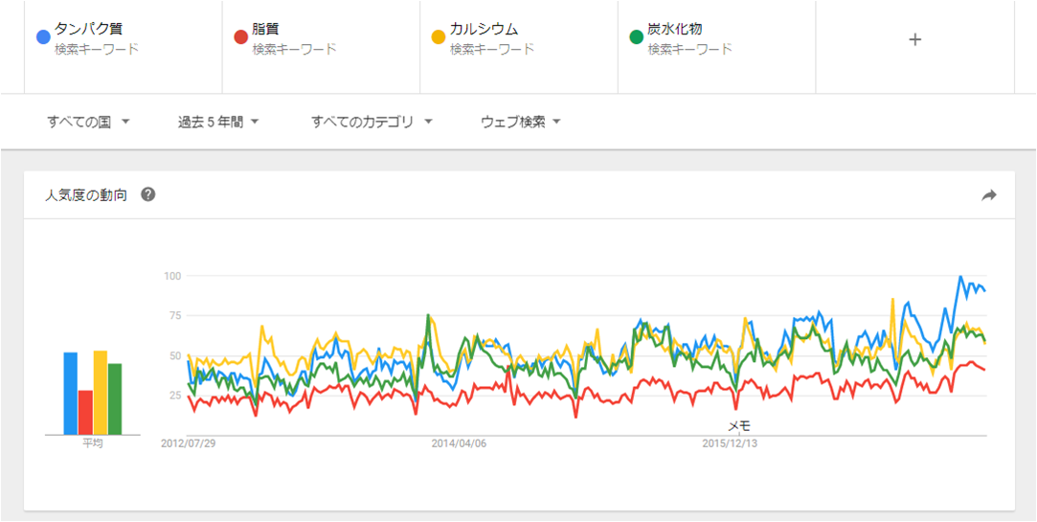Click the yellow average bar
This screenshot has width=1037, height=522.
click(x=100, y=393)
